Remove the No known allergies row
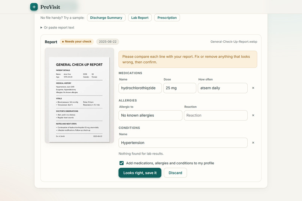Screen dimensions: 302x201 pos(253,115)
